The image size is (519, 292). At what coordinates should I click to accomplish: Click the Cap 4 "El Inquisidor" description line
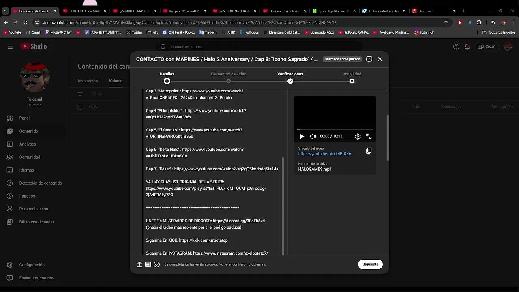196,114
